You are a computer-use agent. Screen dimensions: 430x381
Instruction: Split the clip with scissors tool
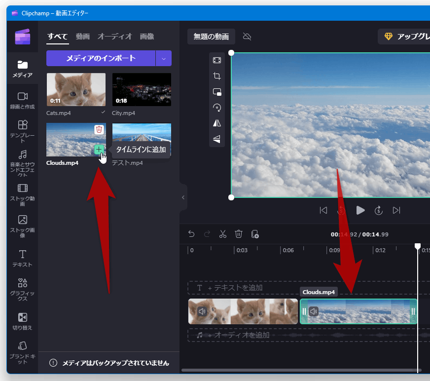(x=223, y=234)
